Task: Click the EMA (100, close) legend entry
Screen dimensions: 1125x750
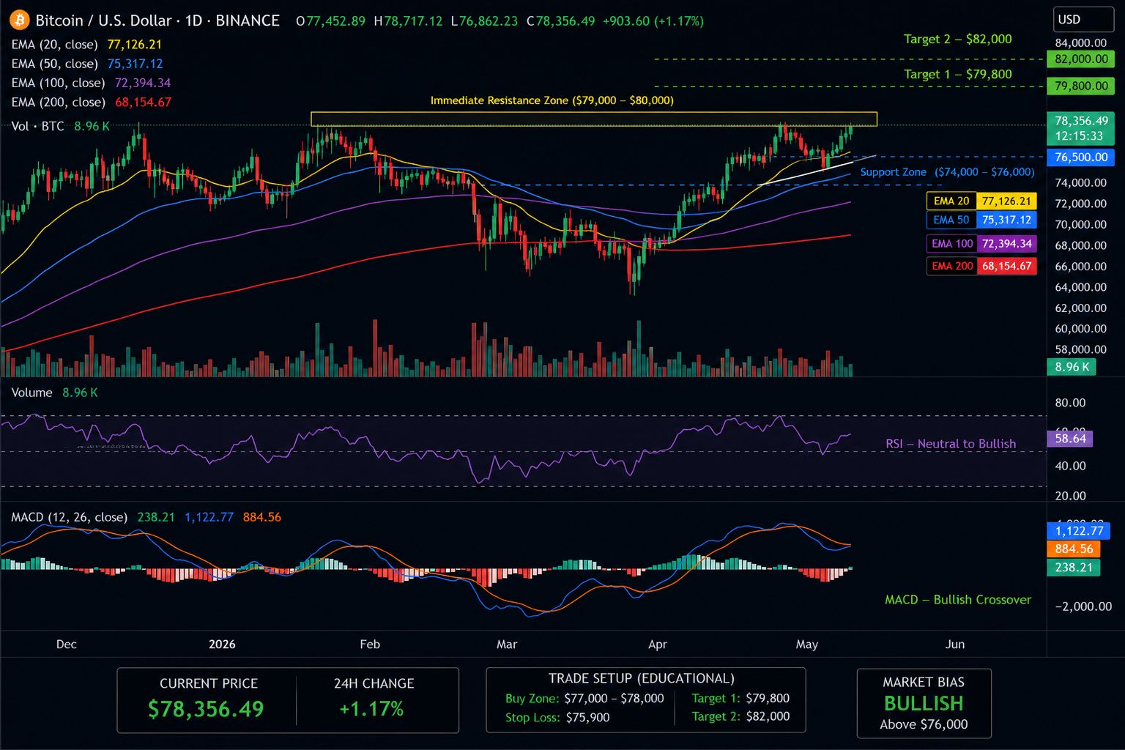Action: [x=91, y=83]
